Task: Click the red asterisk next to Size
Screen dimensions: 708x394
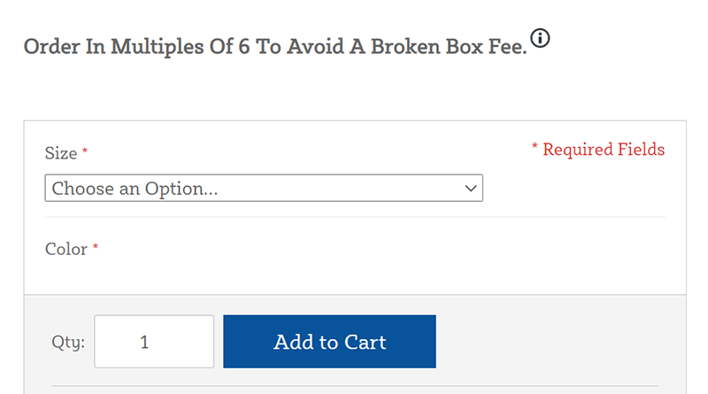Action: [84, 151]
